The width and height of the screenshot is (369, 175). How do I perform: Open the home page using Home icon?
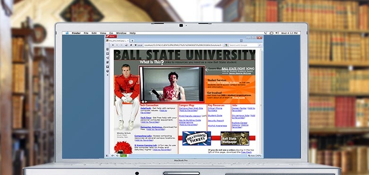coord(131,45)
